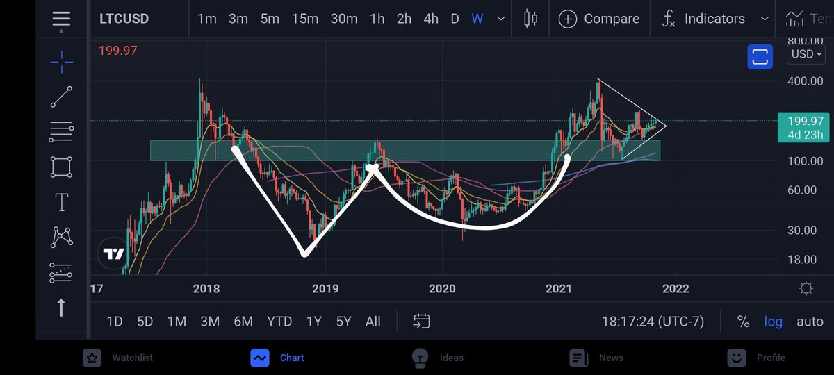
Task: Select the crosshair cursor tool
Action: (61, 62)
